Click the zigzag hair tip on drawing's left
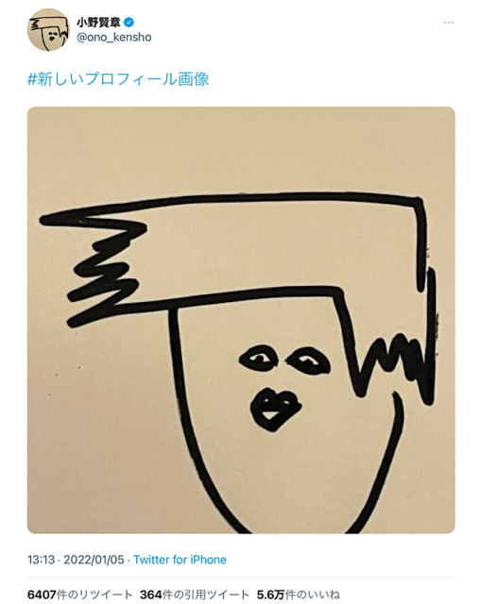This screenshot has height=604, width=481. pyautogui.click(x=102, y=270)
